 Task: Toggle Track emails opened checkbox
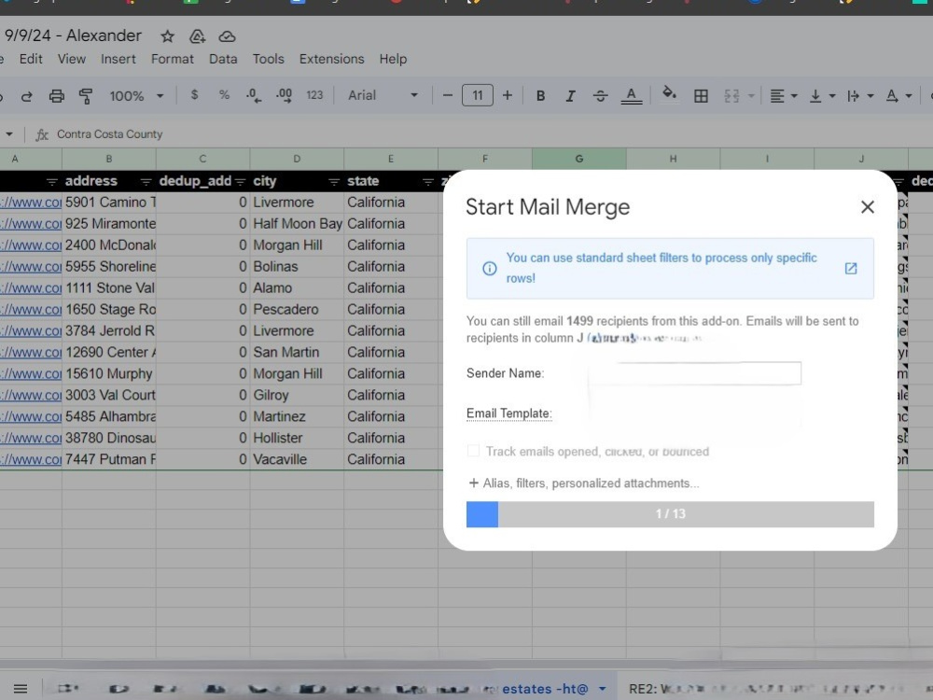pyautogui.click(x=473, y=451)
